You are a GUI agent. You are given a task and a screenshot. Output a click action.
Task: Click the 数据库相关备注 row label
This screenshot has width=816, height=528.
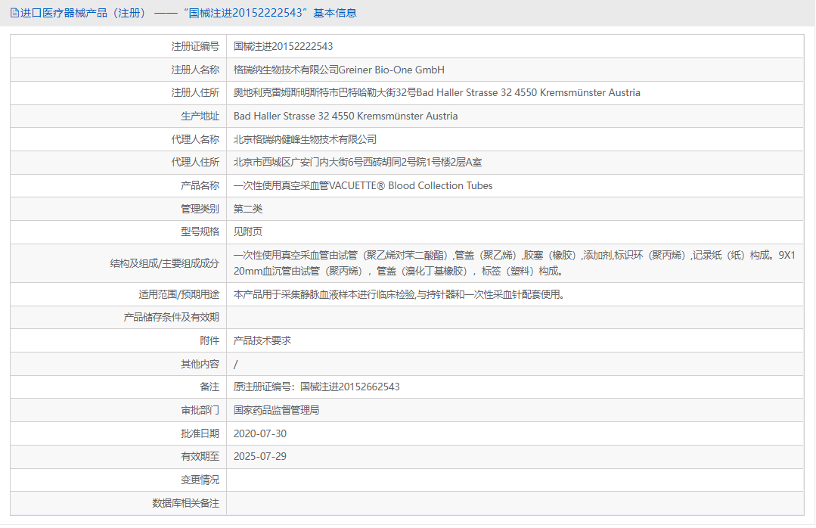tap(185, 503)
